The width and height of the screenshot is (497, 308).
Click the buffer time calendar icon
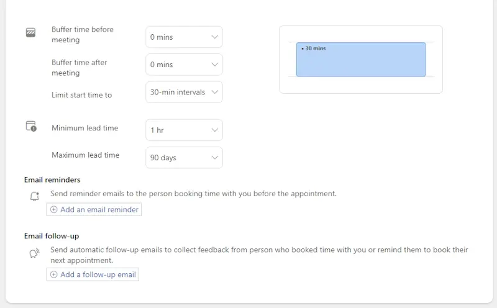[31, 33]
